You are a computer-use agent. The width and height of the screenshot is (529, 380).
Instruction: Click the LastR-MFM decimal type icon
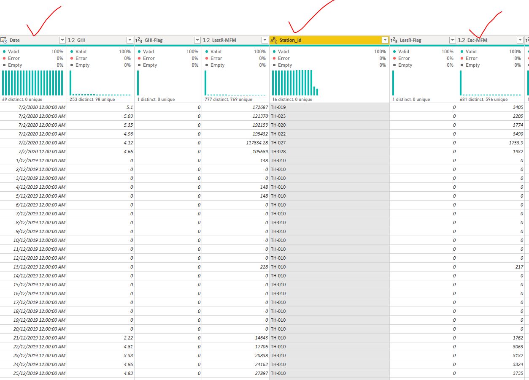(x=206, y=40)
